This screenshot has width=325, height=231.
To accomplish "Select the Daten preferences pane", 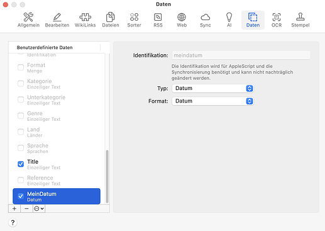I will pos(253,20).
